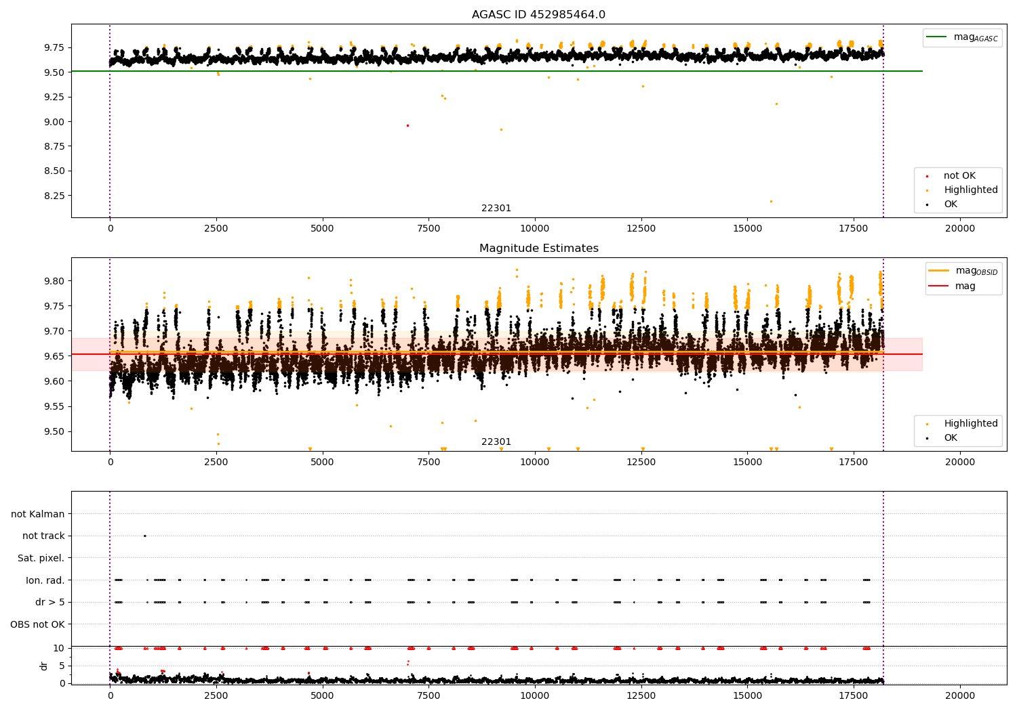The height and width of the screenshot is (711, 1017).
Task: Click the 22301 label in the top plot
Action: (x=496, y=209)
